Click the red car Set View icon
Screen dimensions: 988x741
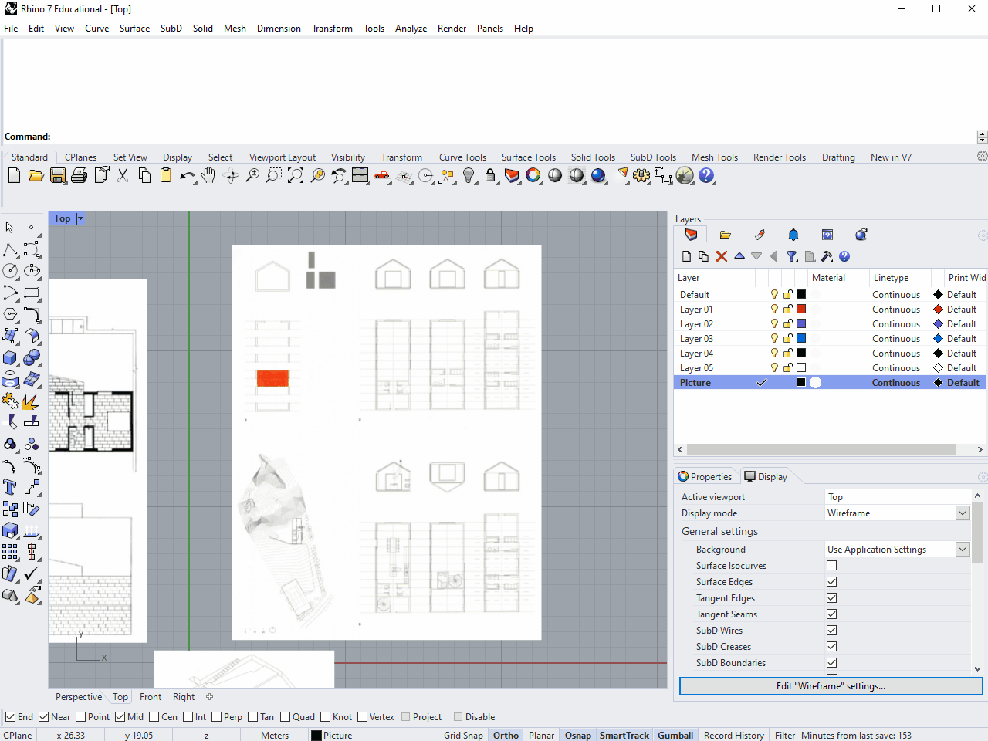click(382, 176)
